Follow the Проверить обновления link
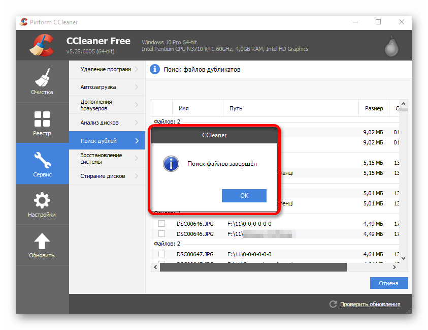The height and width of the screenshot is (330, 428). pyautogui.click(x=370, y=304)
